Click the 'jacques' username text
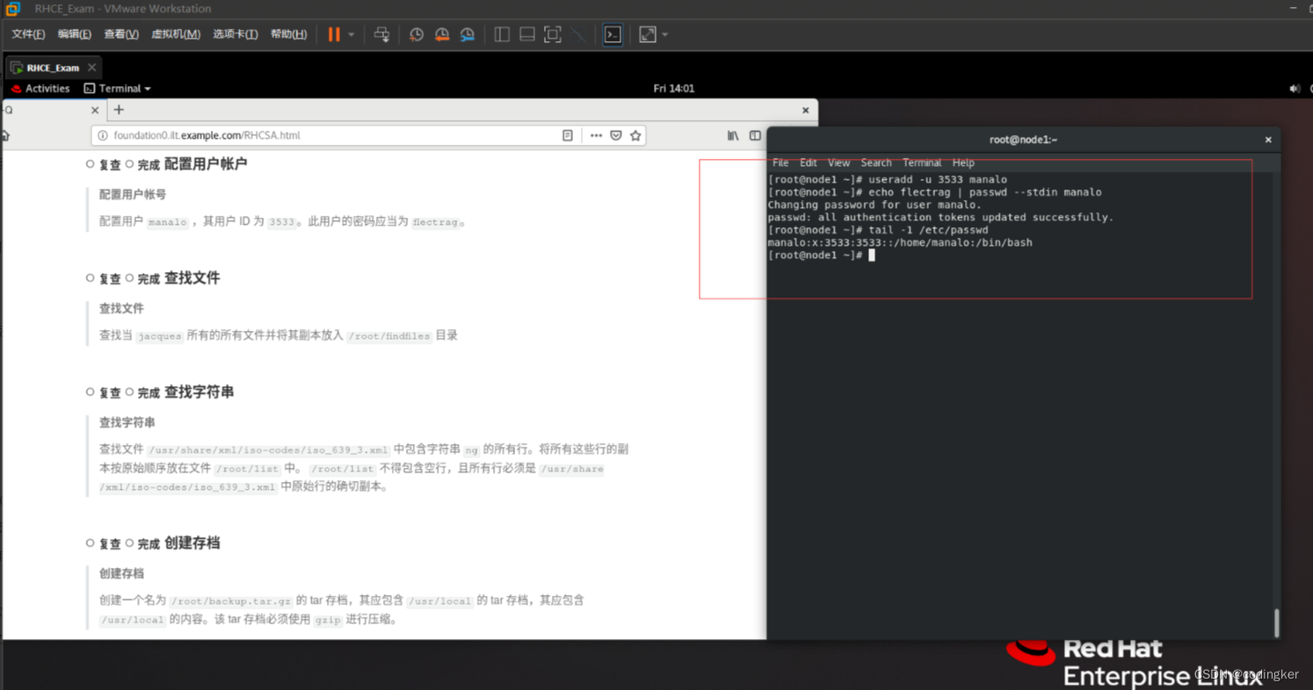The image size is (1313, 690). tap(160, 336)
